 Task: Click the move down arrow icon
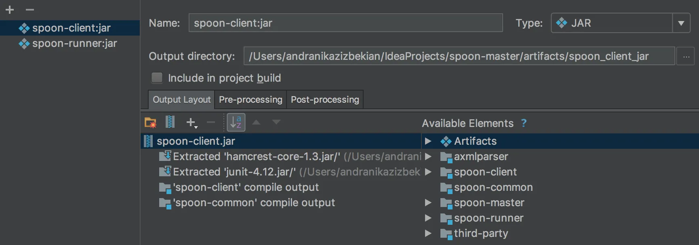[276, 122]
